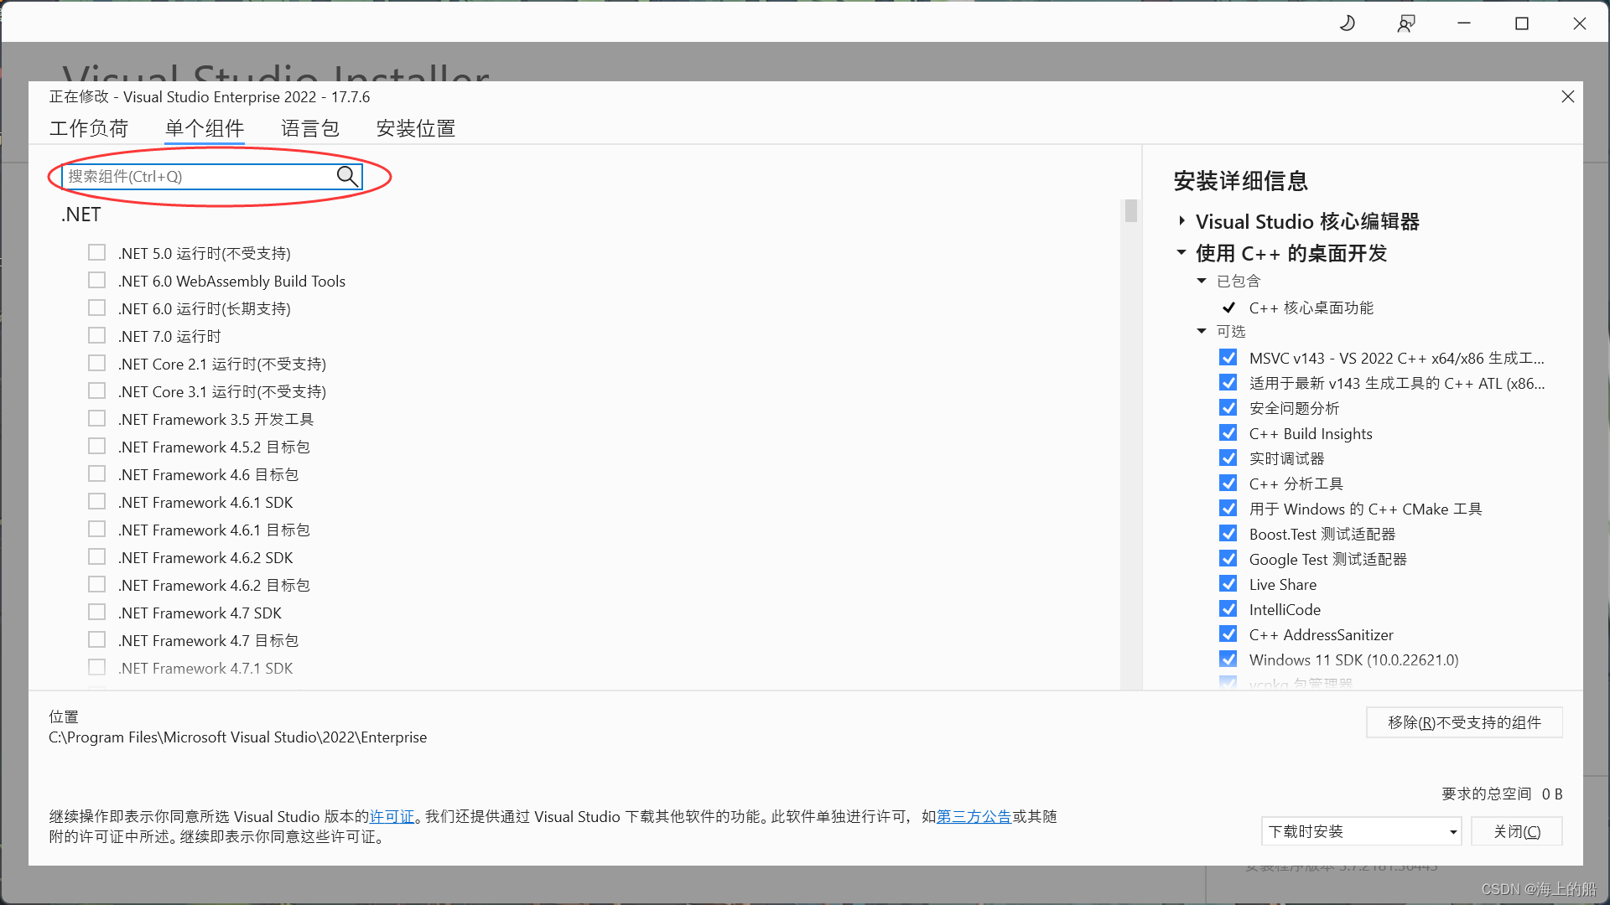Close the modify dialog X
This screenshot has height=905, width=1610.
coord(1567,96)
